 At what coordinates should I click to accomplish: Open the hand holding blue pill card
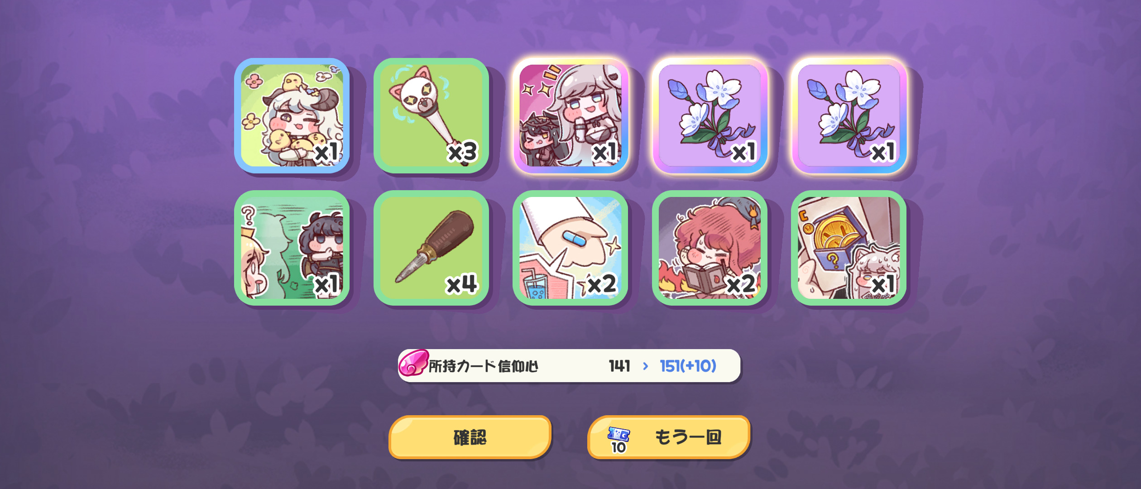click(570, 248)
